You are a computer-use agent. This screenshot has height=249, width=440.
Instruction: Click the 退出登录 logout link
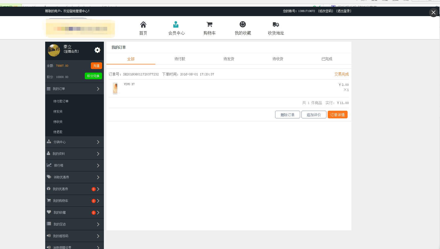tap(344, 11)
